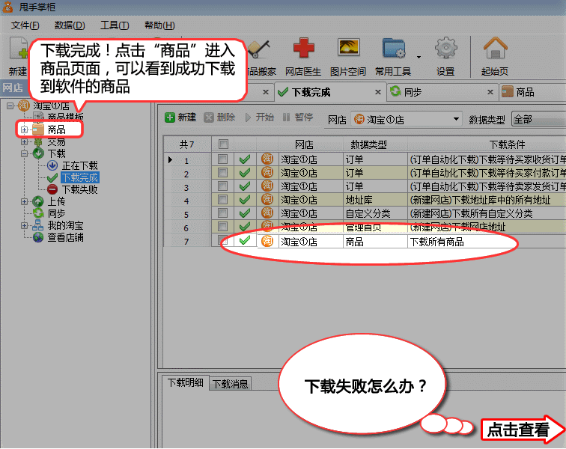
Task: Check the checkbox in row 3
Action: click(222, 186)
